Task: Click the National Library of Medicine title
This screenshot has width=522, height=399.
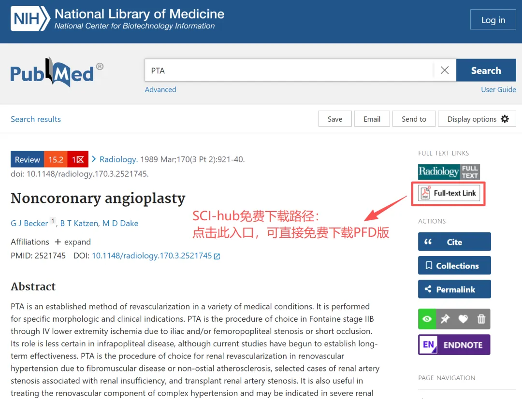Action: (x=140, y=14)
